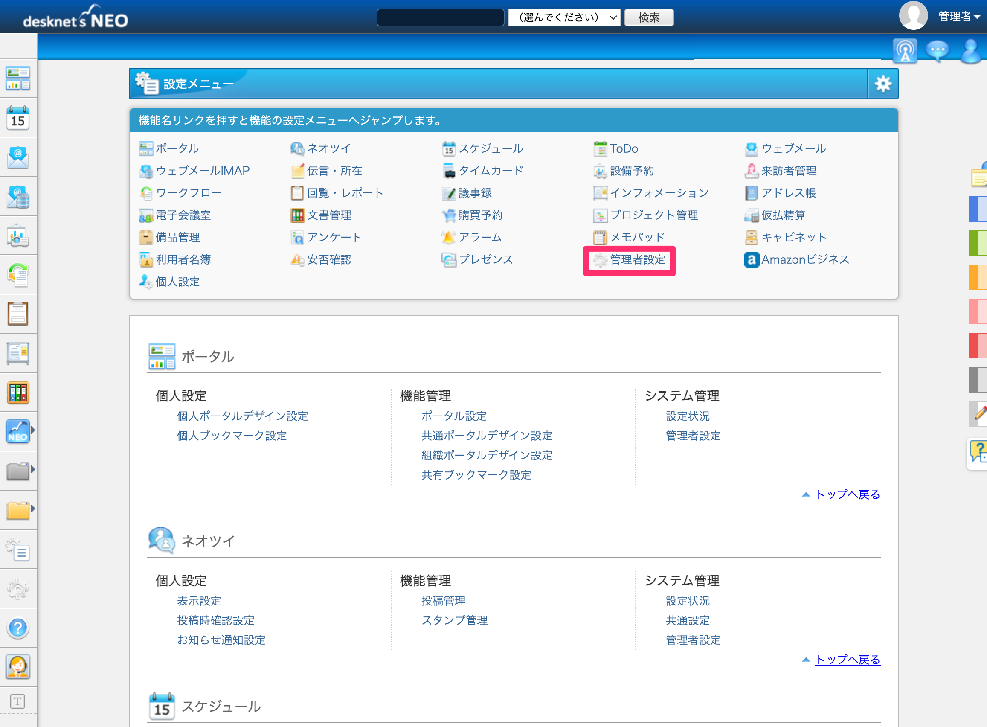Open 共有ブックマーク設定 link

pyautogui.click(x=476, y=474)
